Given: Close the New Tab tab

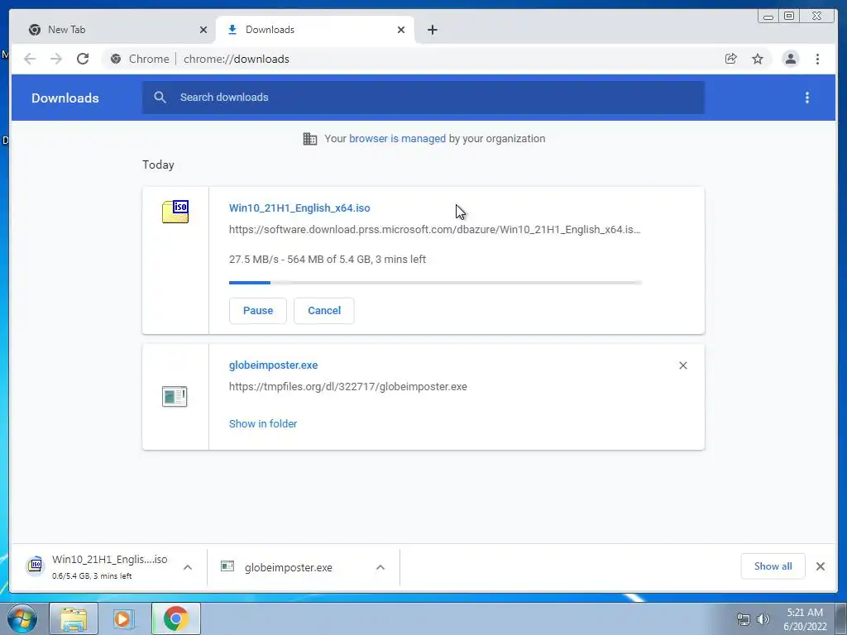Looking at the screenshot, I should click(203, 30).
